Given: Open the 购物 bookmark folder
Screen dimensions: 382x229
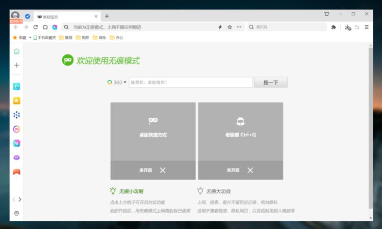Looking at the screenshot, I should tap(82, 38).
